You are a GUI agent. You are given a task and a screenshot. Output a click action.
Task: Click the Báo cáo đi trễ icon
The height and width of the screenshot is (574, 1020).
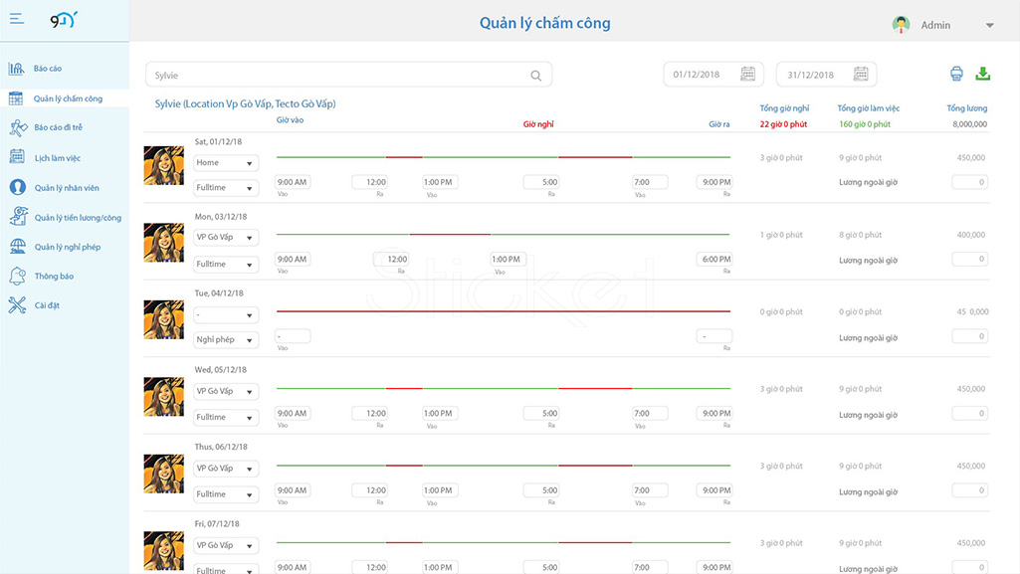click(x=18, y=127)
